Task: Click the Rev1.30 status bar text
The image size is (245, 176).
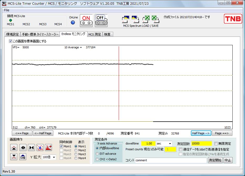Action: click(9, 172)
